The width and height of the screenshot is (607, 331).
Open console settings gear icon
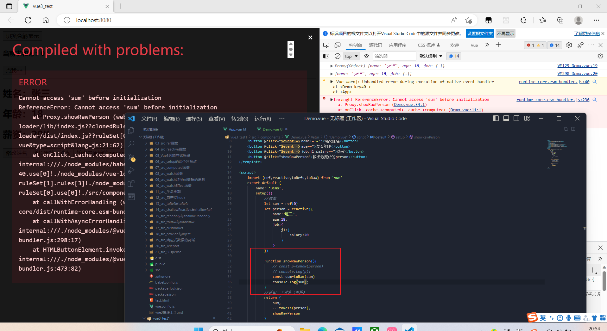(x=600, y=56)
